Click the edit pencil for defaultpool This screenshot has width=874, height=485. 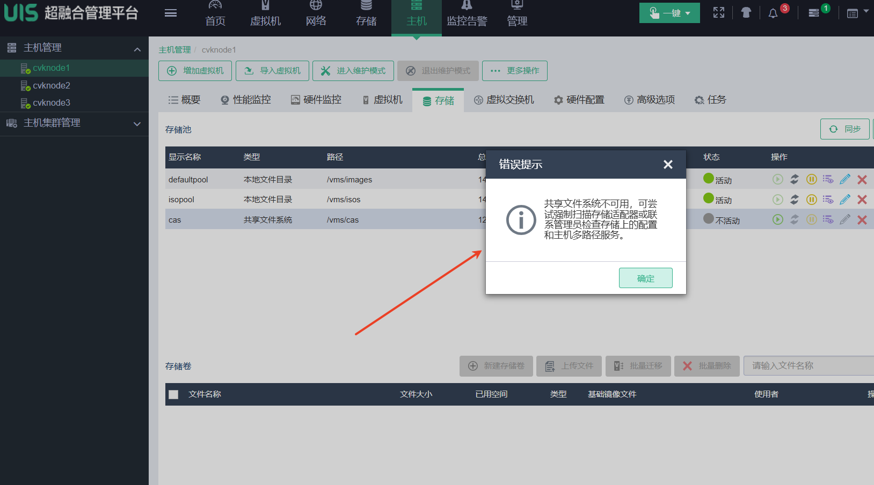click(845, 179)
